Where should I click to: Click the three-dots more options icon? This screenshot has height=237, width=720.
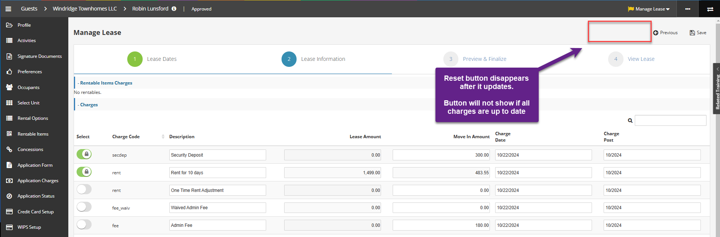(687, 9)
